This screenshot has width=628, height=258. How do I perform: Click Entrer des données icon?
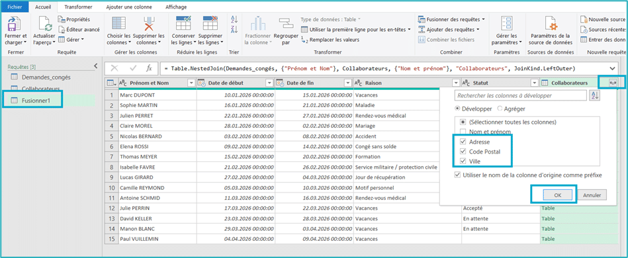click(x=584, y=40)
